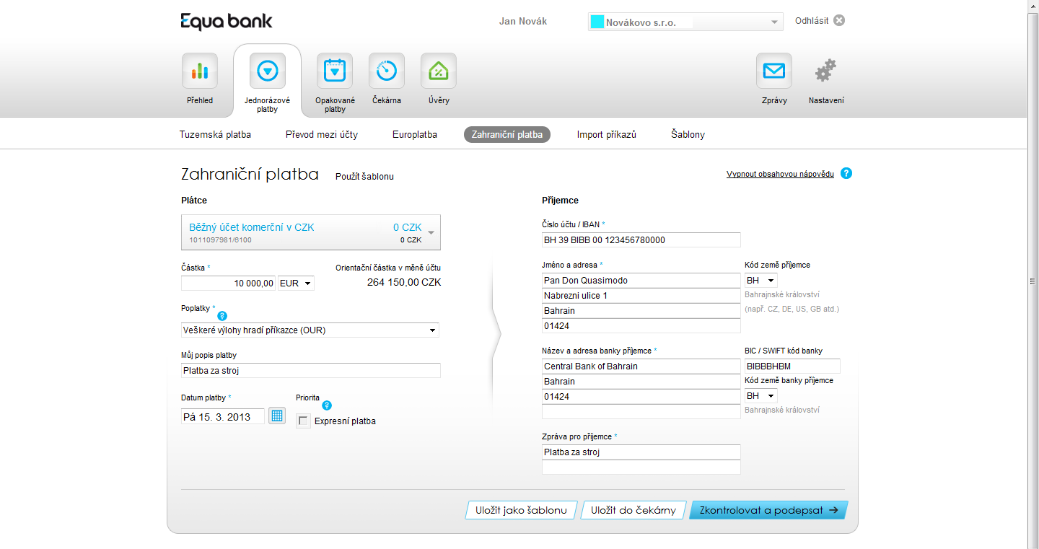Click the Datum platby date field
The image size is (1039, 549).
[223, 416]
